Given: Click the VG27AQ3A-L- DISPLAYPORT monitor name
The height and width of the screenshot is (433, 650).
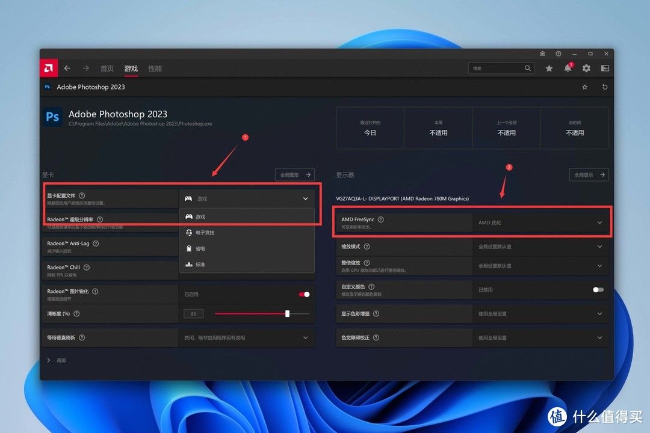Looking at the screenshot, I should pyautogui.click(x=403, y=199).
